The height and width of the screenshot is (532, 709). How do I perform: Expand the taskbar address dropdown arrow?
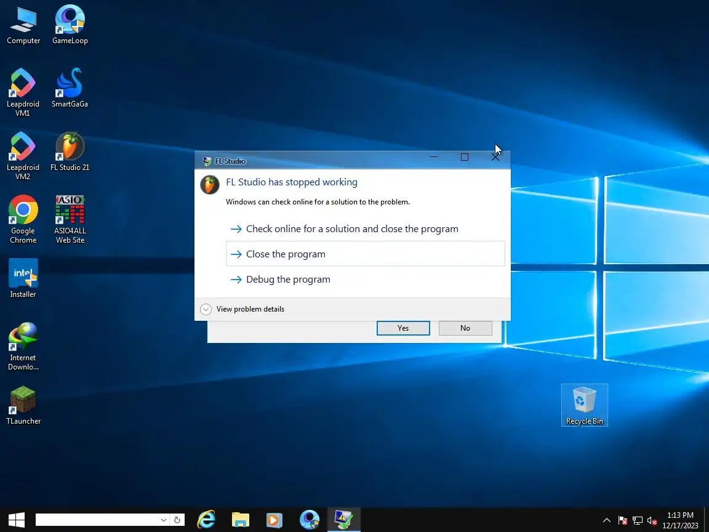[164, 520]
